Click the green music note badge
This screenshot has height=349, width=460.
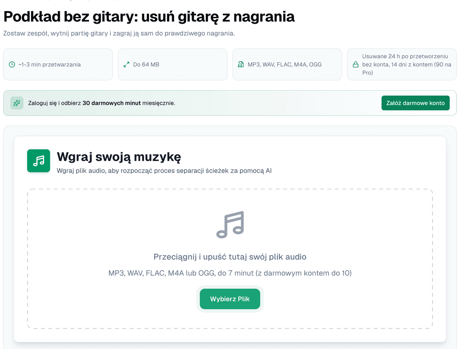tap(39, 161)
